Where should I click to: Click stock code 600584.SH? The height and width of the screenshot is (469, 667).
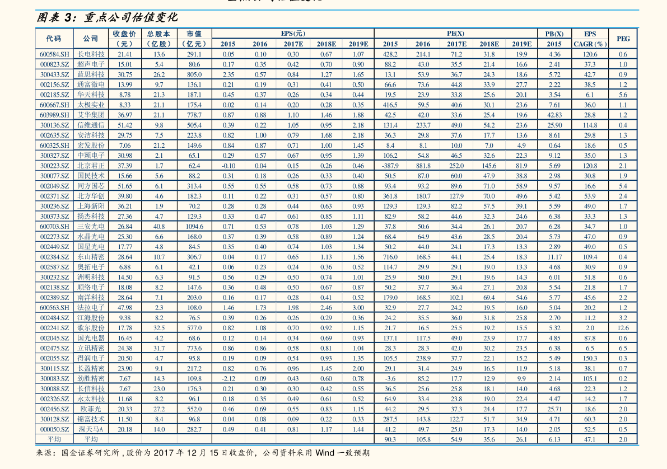(54, 54)
